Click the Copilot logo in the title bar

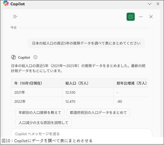pos(6,4)
